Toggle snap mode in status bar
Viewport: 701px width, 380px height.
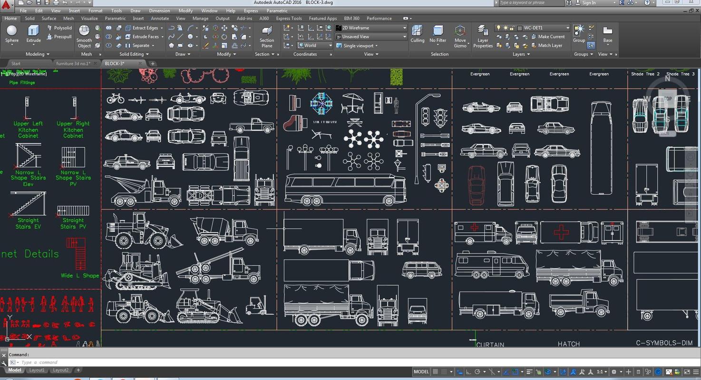point(444,372)
